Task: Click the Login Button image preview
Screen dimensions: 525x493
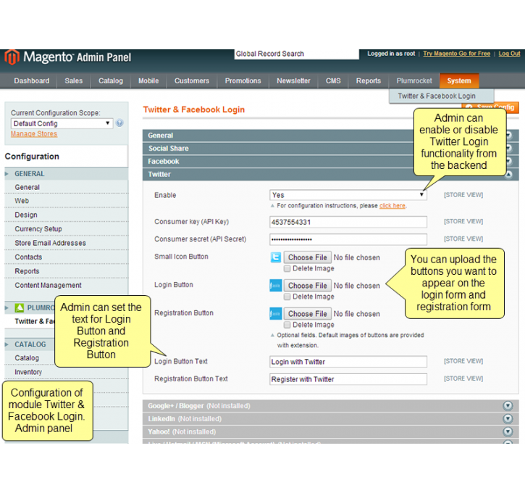Action: pos(276,286)
